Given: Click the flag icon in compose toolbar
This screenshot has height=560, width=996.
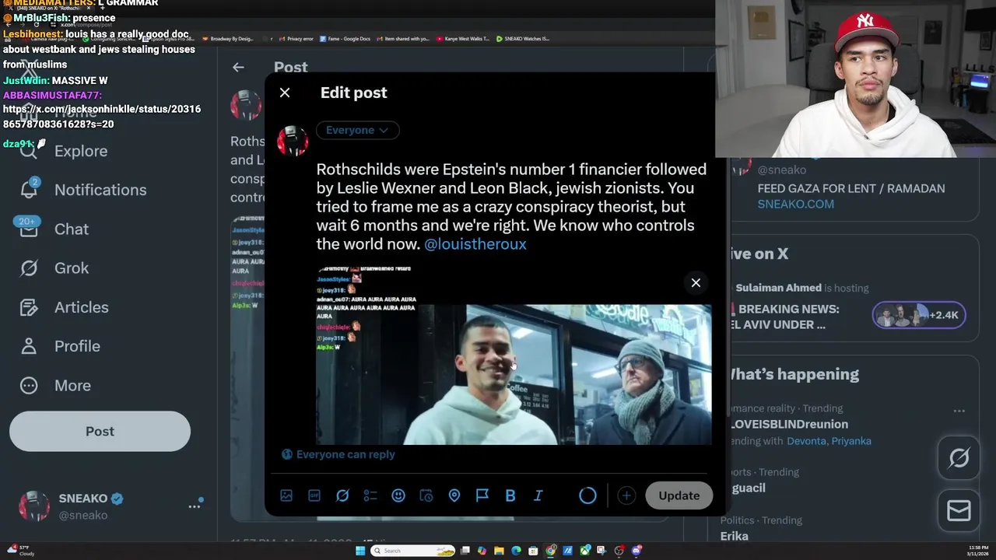Looking at the screenshot, I should point(482,495).
